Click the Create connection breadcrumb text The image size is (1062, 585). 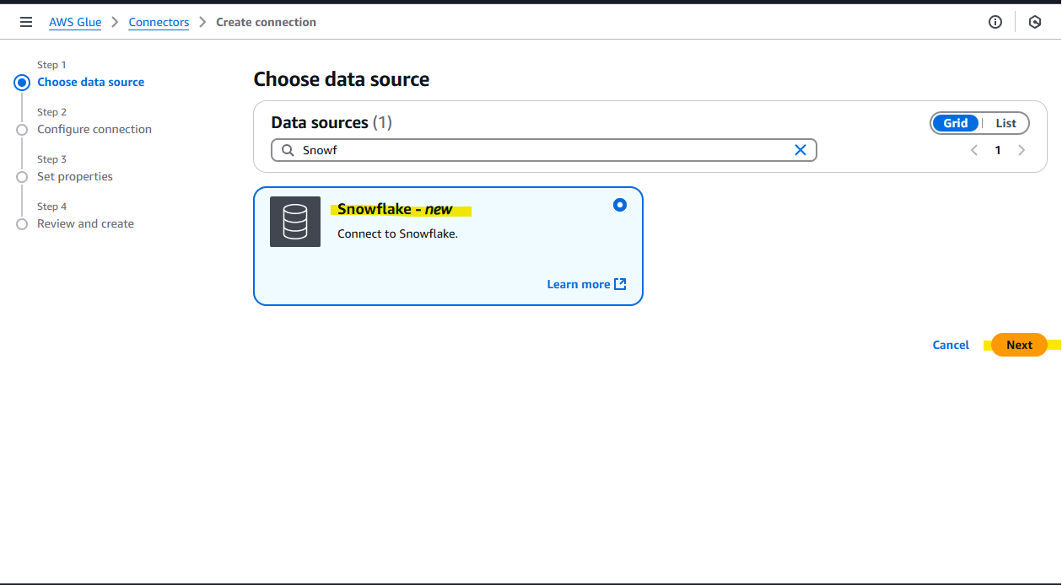tap(266, 22)
